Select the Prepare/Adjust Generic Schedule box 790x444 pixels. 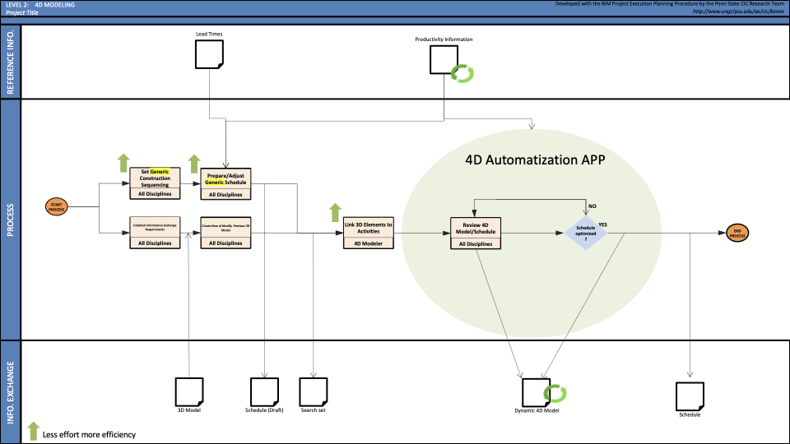coord(225,184)
